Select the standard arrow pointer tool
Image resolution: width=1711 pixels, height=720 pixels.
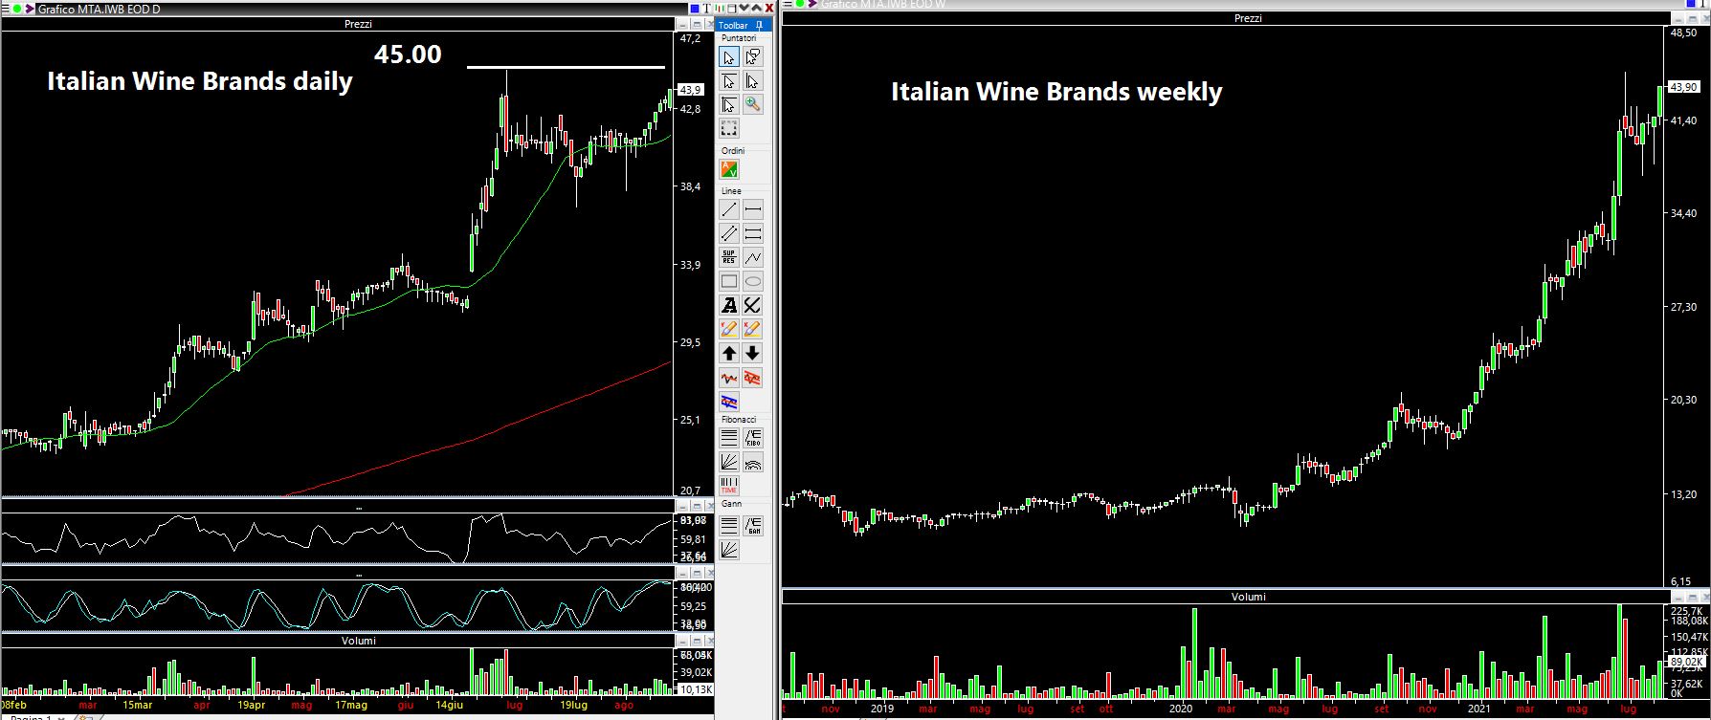coord(729,56)
